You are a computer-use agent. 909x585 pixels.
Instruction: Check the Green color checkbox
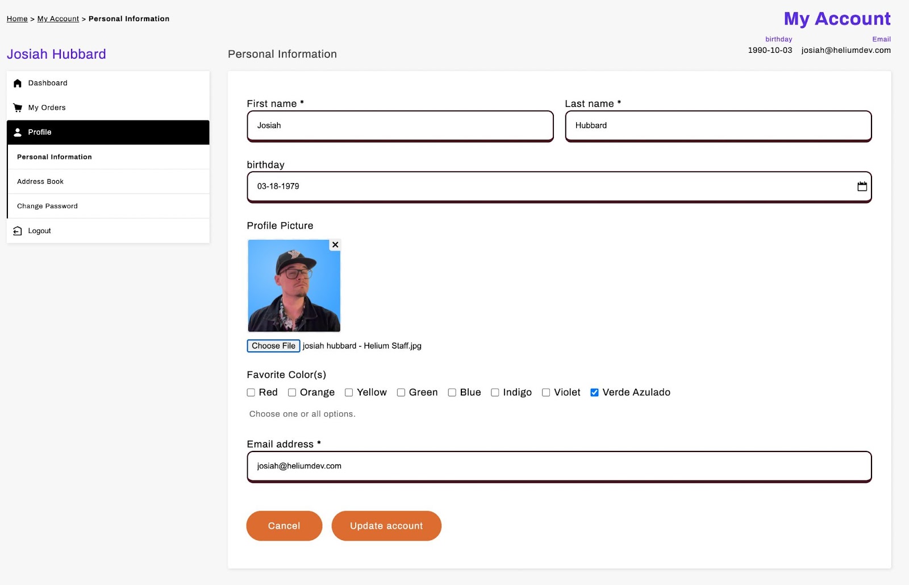401,392
